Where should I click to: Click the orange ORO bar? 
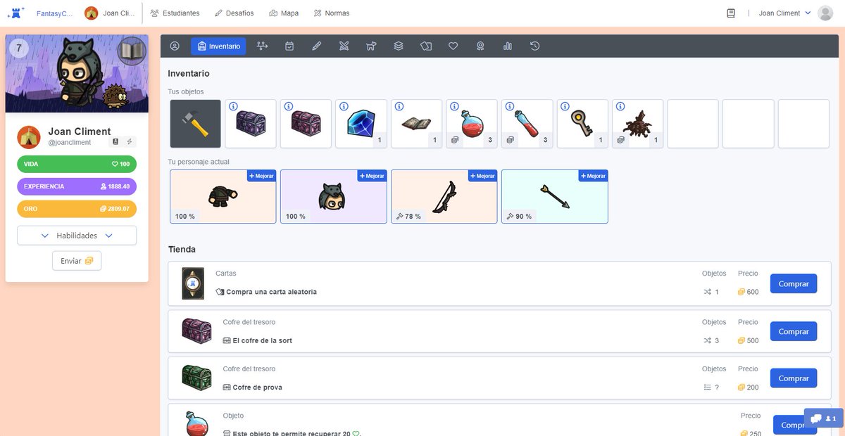pos(77,209)
